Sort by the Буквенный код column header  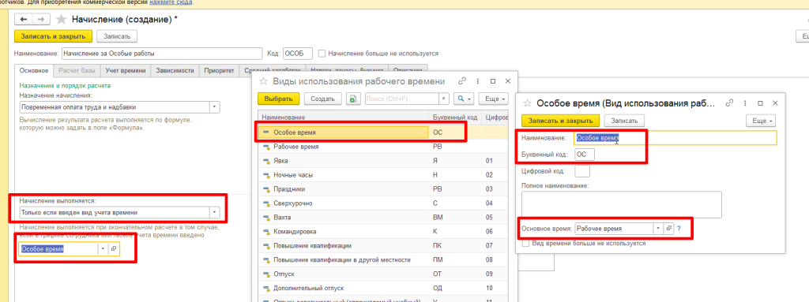(x=455, y=117)
